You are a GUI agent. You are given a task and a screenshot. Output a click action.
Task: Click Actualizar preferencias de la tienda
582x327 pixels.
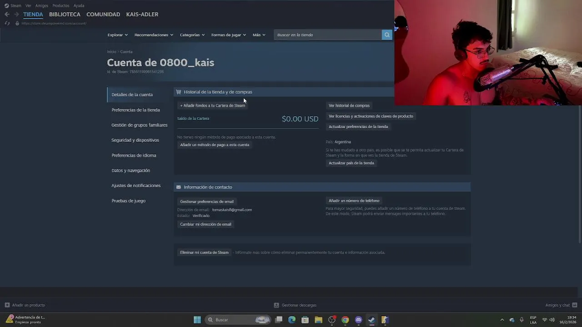358,127
